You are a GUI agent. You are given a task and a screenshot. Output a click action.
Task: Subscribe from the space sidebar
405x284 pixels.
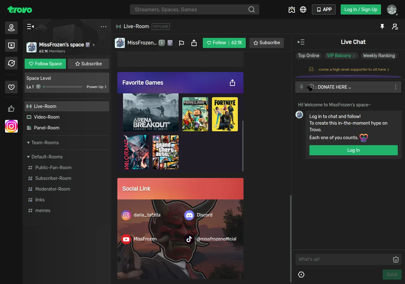pos(89,64)
